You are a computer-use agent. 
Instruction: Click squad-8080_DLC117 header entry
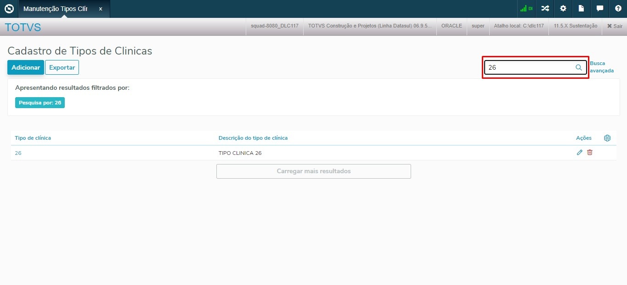point(275,26)
